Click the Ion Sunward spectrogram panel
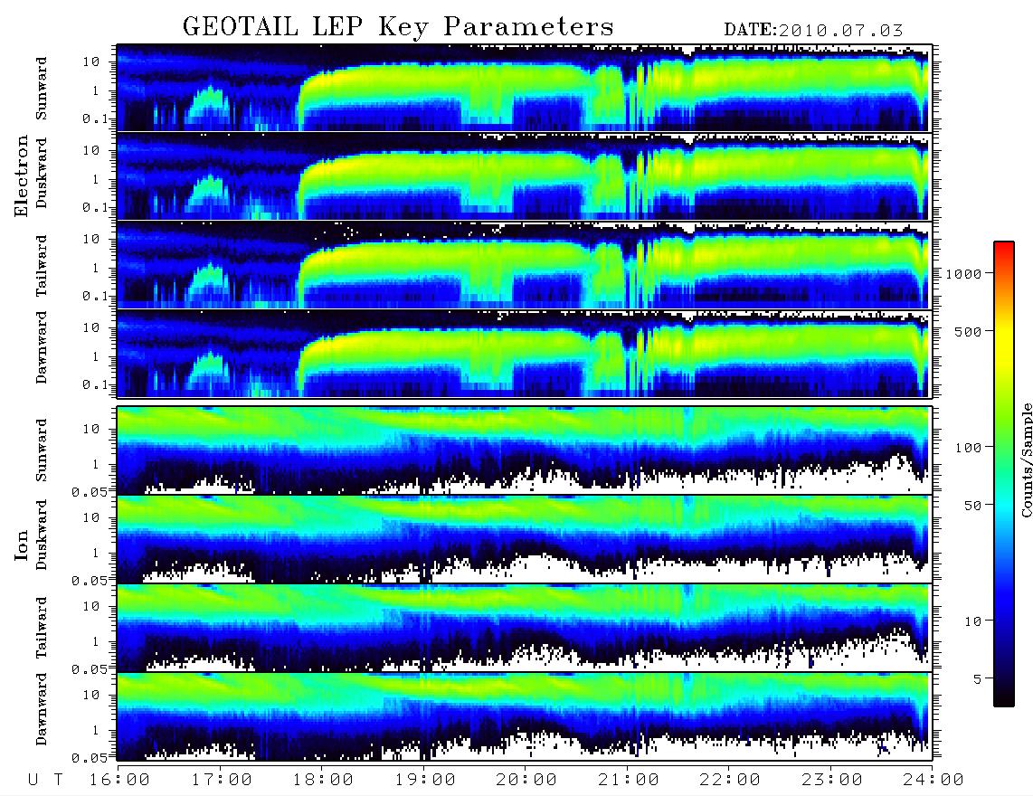This screenshot has width=1033, height=796. 524,450
